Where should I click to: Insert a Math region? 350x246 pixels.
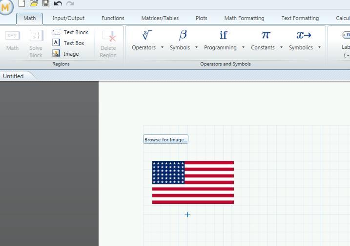tap(13, 41)
